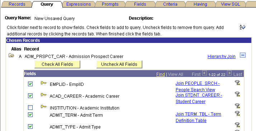
Task: Show next rows in Fields grid
Action: point(229,73)
